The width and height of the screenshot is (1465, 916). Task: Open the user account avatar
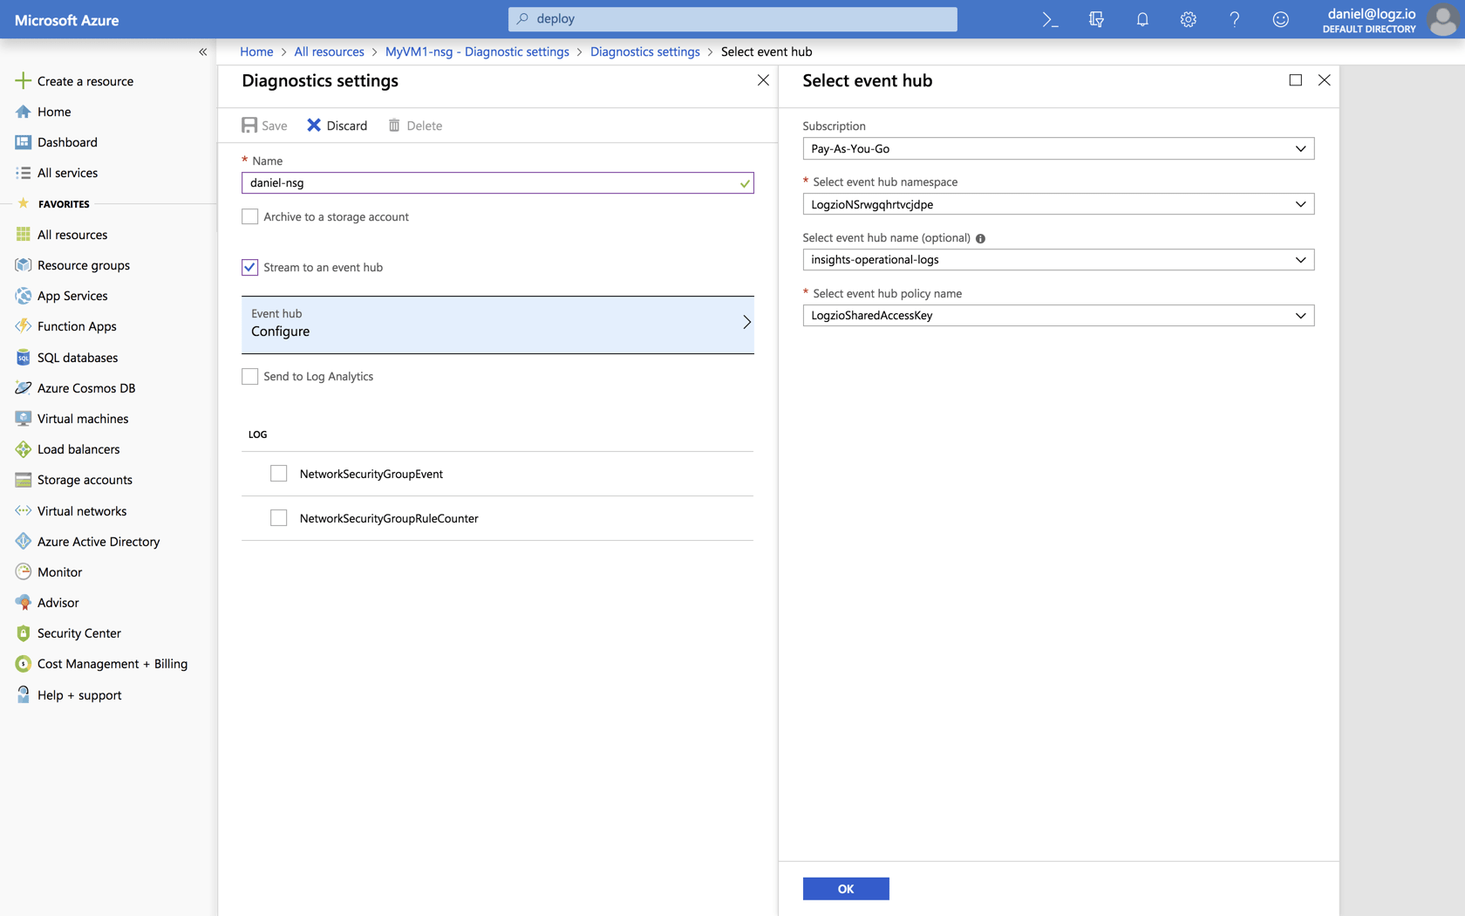click(x=1443, y=19)
